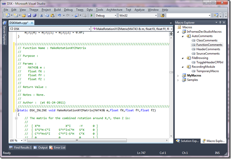Image resolution: width=231 pixels, height=159 pixels.
Task: Click the standard toolbar options overflow arrow
Action: point(221,15)
